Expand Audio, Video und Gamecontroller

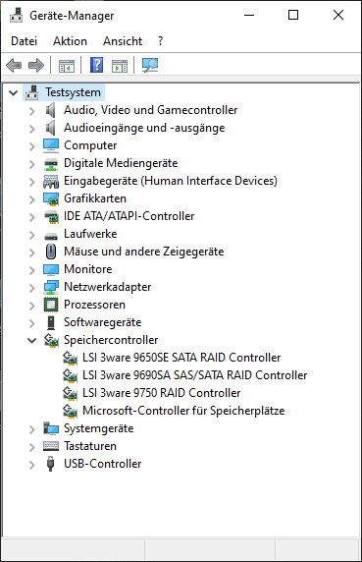point(32,111)
